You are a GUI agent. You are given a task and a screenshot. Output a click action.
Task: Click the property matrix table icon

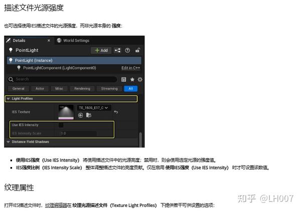click(124, 79)
